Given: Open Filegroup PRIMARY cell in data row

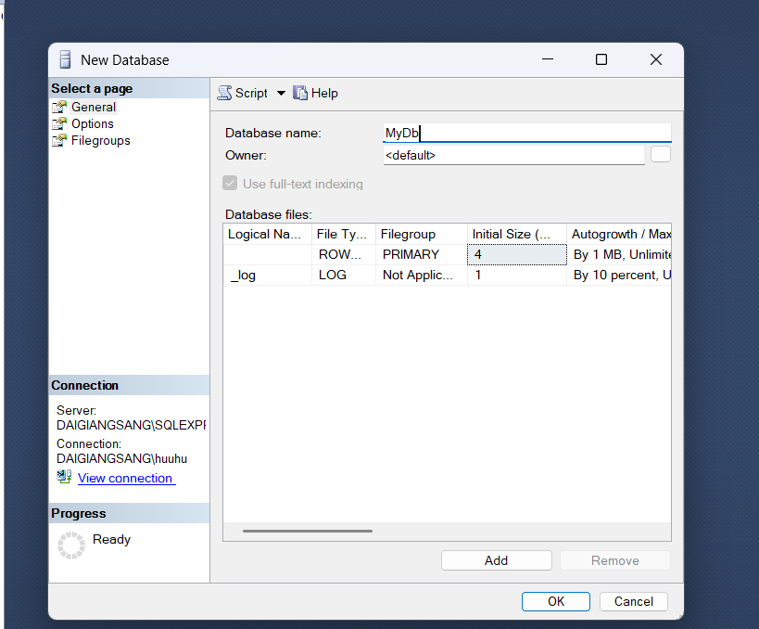Looking at the screenshot, I should tap(422, 254).
